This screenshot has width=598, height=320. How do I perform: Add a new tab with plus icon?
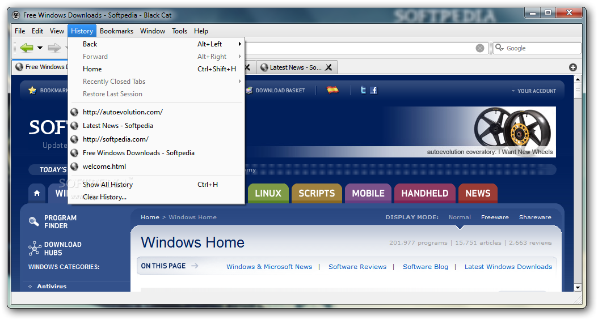click(x=572, y=67)
